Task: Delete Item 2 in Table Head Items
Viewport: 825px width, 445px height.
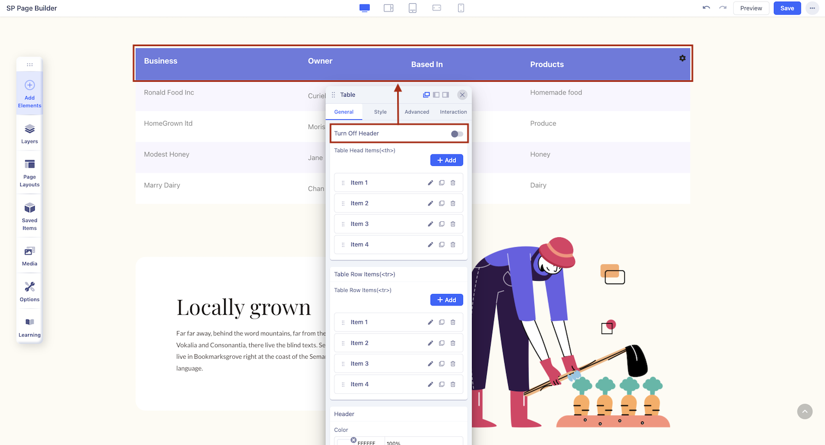Action: (x=453, y=203)
